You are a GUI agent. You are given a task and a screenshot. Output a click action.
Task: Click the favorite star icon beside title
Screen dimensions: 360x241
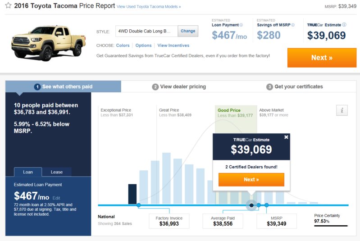[x=8, y=5]
